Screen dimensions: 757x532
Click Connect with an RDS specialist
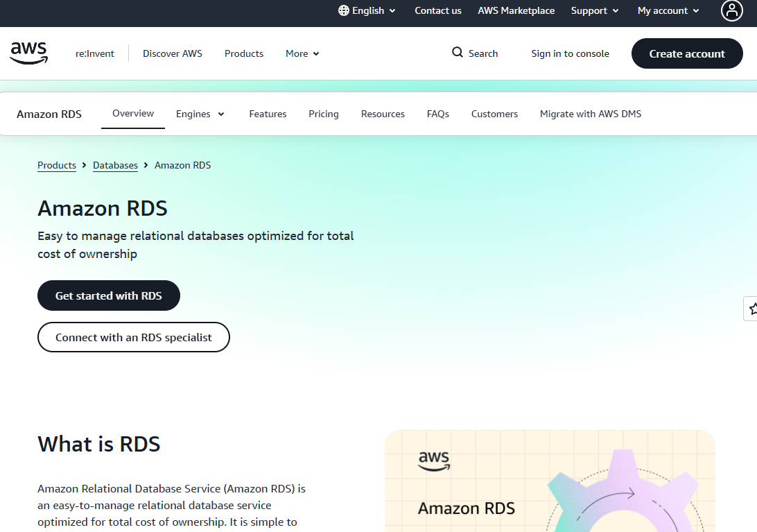[x=134, y=337]
